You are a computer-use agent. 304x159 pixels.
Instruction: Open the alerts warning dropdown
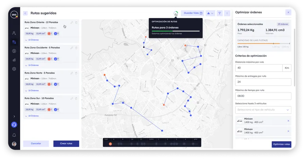click(x=210, y=13)
